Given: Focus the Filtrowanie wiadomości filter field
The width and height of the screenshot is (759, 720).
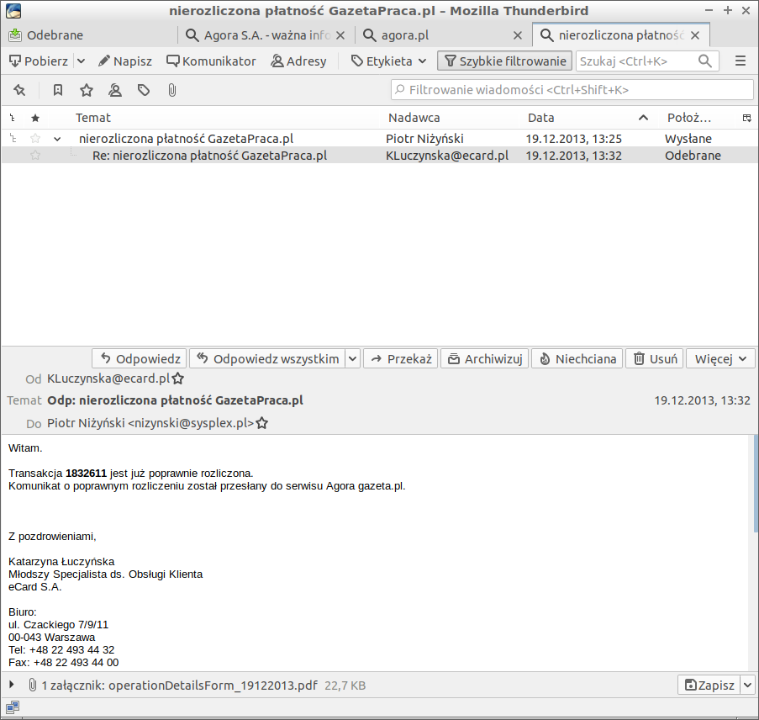Looking at the screenshot, I should coord(572,90).
